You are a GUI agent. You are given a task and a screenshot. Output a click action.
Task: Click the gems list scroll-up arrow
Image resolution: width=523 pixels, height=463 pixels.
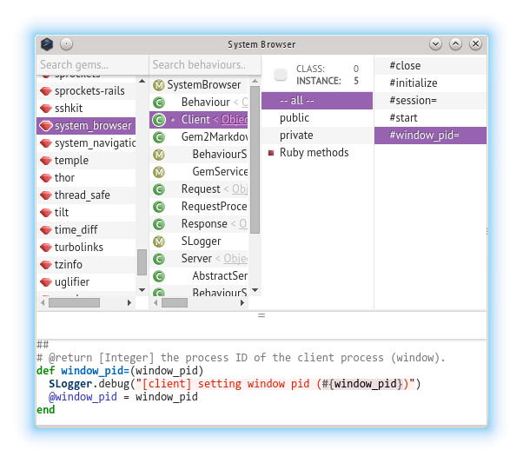(x=142, y=81)
